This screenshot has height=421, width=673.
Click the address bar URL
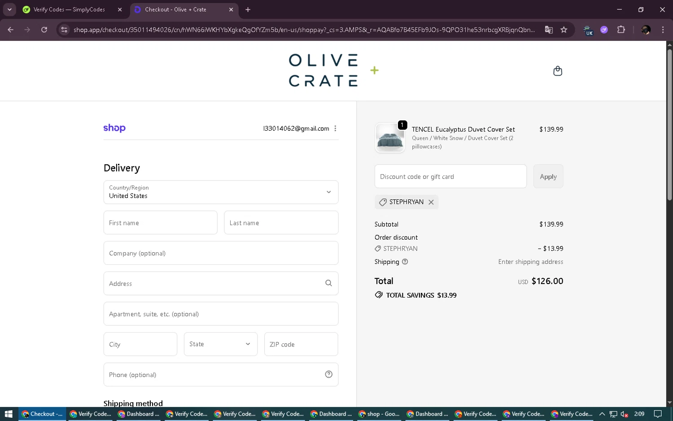pyautogui.click(x=304, y=30)
